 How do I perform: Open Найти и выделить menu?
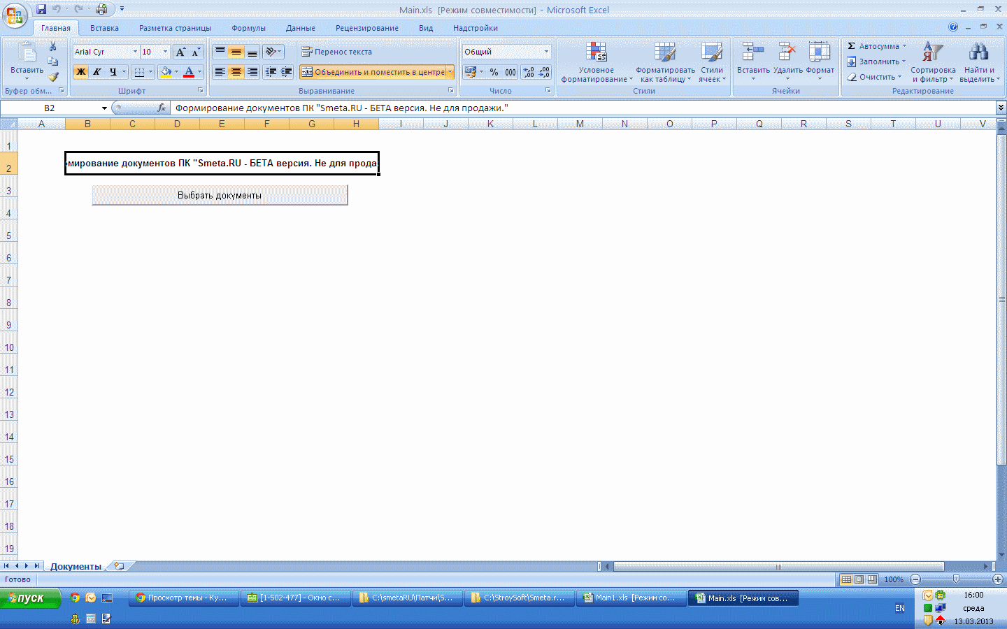[979, 62]
